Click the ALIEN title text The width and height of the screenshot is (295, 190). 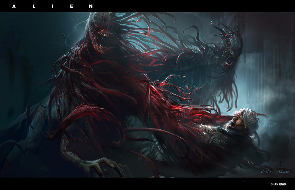pyautogui.click(x=52, y=7)
